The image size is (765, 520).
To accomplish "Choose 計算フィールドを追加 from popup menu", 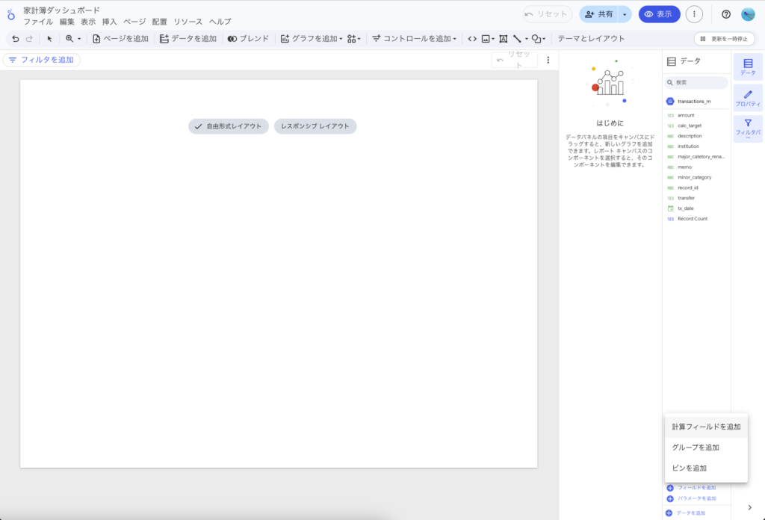I will (706, 427).
